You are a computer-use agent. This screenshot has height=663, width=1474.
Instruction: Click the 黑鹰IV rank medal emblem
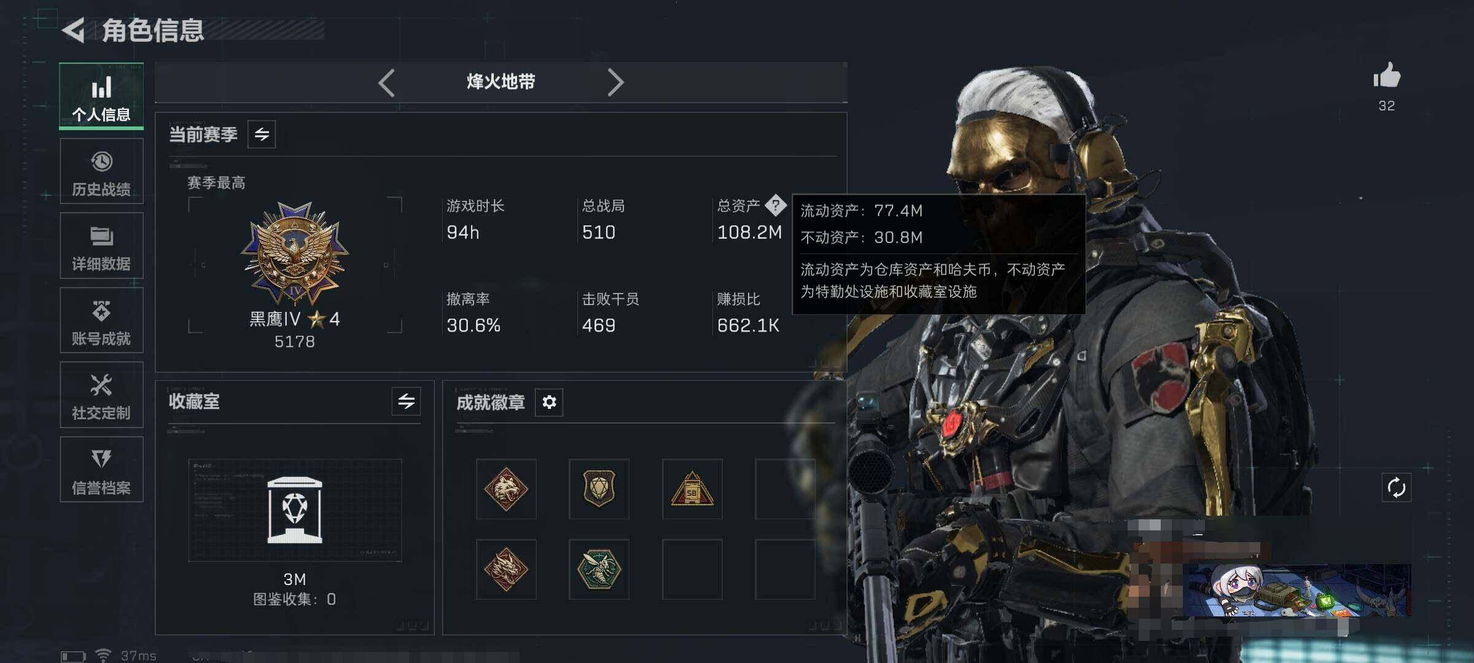pos(295,254)
